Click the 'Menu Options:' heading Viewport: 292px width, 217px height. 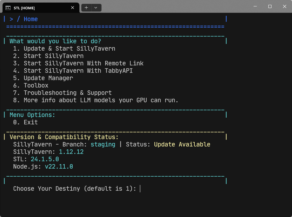point(32,115)
